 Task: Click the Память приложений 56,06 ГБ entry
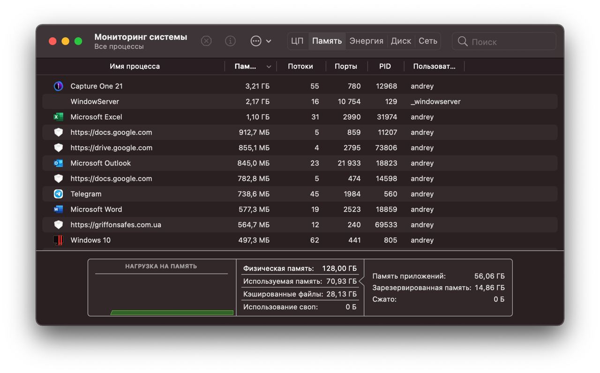tap(438, 276)
